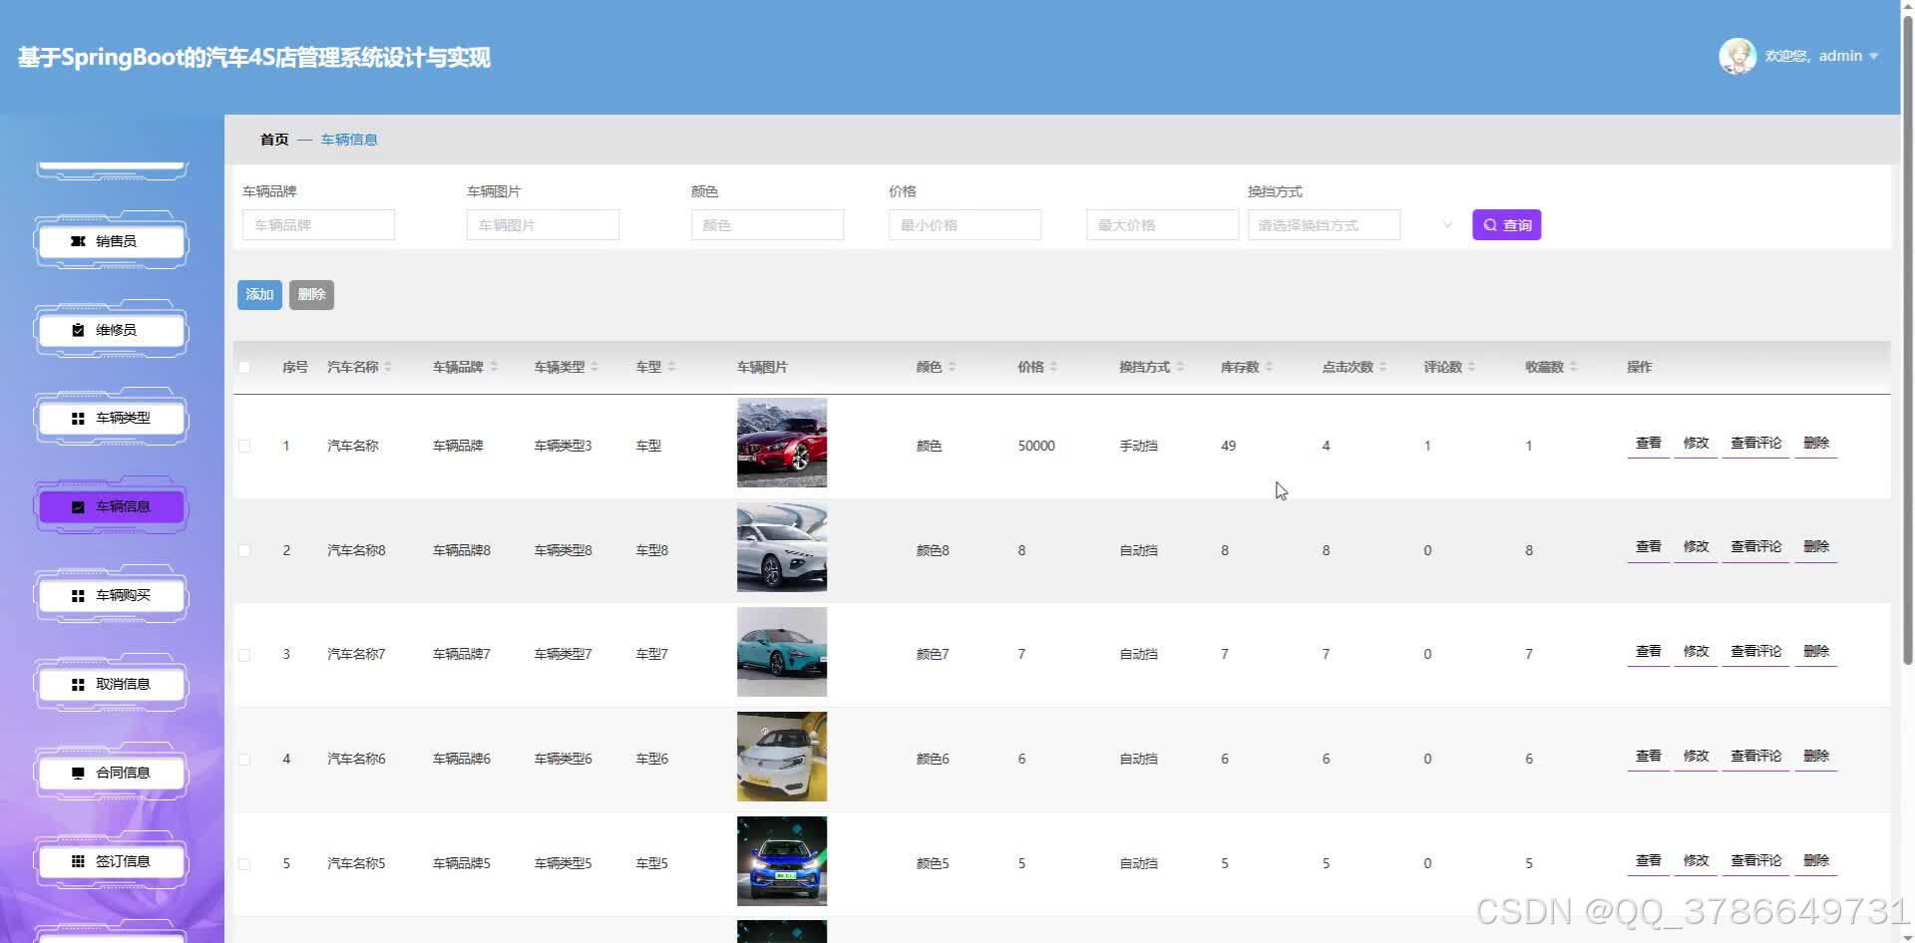1915x943 pixels.
Task: Go to 车辆购买 menu item
Action: pyautogui.click(x=112, y=596)
